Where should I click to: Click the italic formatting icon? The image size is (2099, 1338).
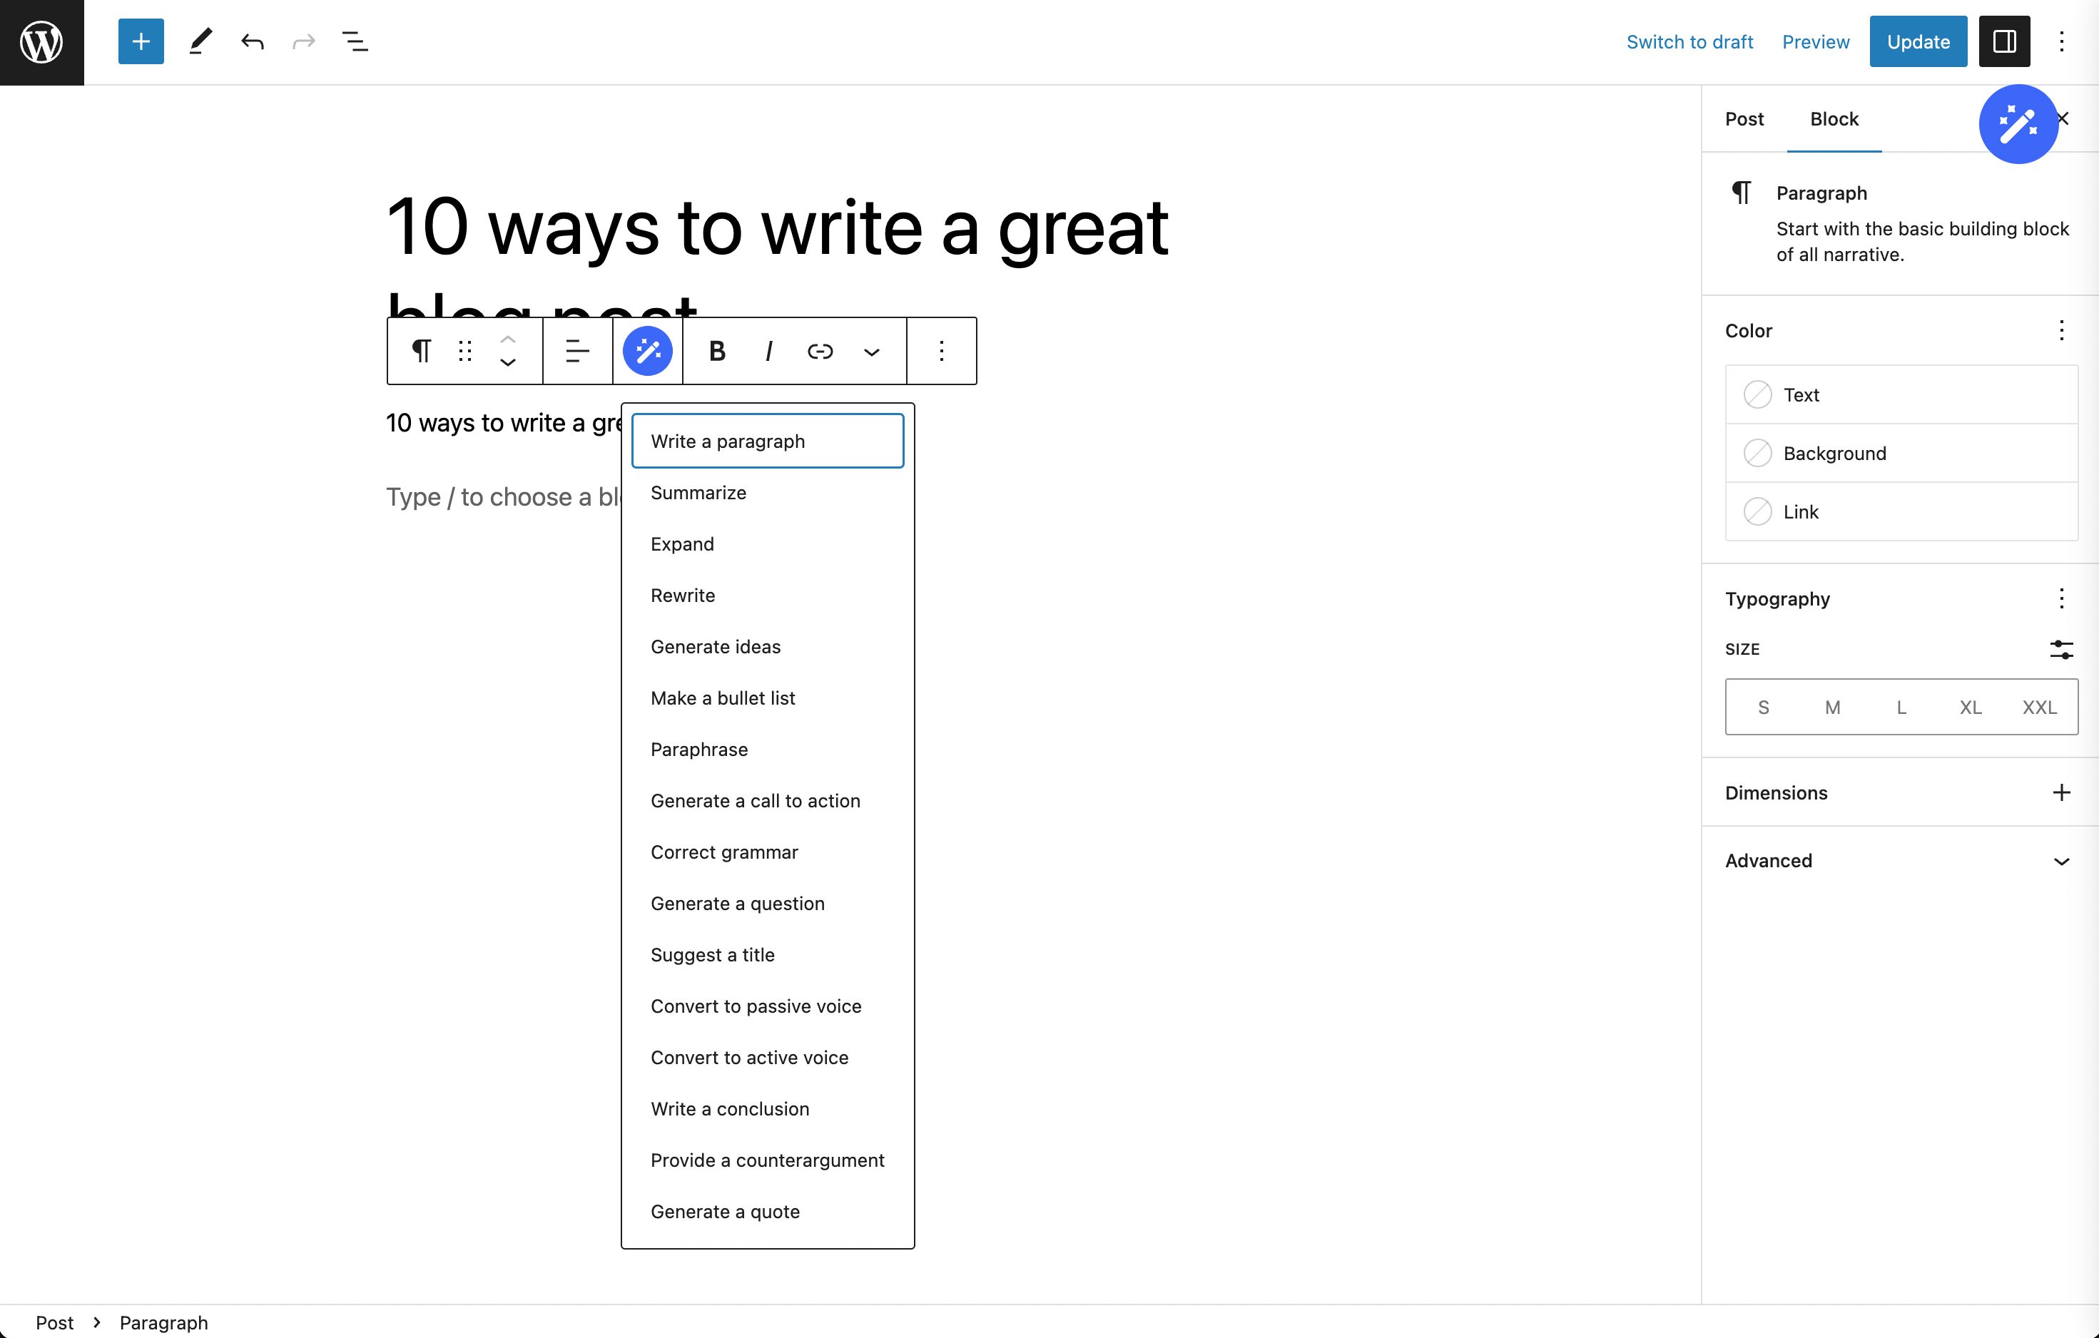pyautogui.click(x=768, y=350)
